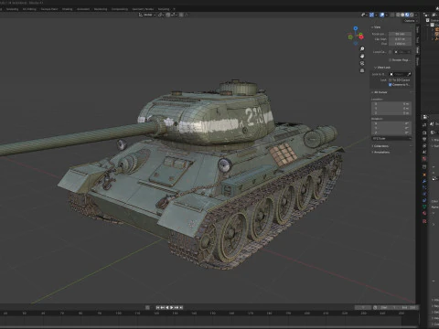This screenshot has height=329, width=439.
Task: Collapse the View panel section
Action: tap(376, 27)
